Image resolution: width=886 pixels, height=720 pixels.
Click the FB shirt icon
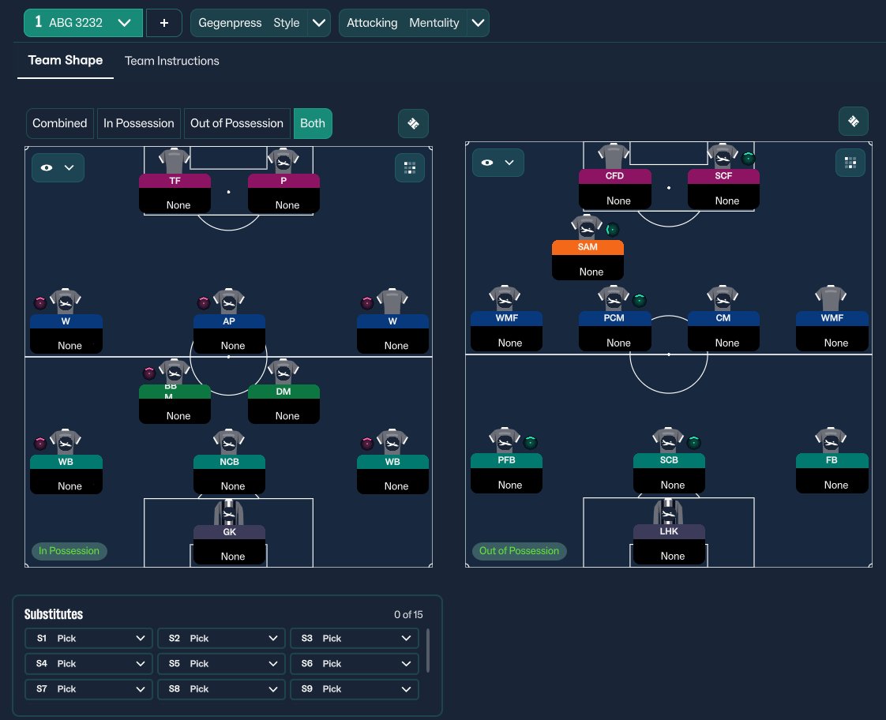click(831, 441)
